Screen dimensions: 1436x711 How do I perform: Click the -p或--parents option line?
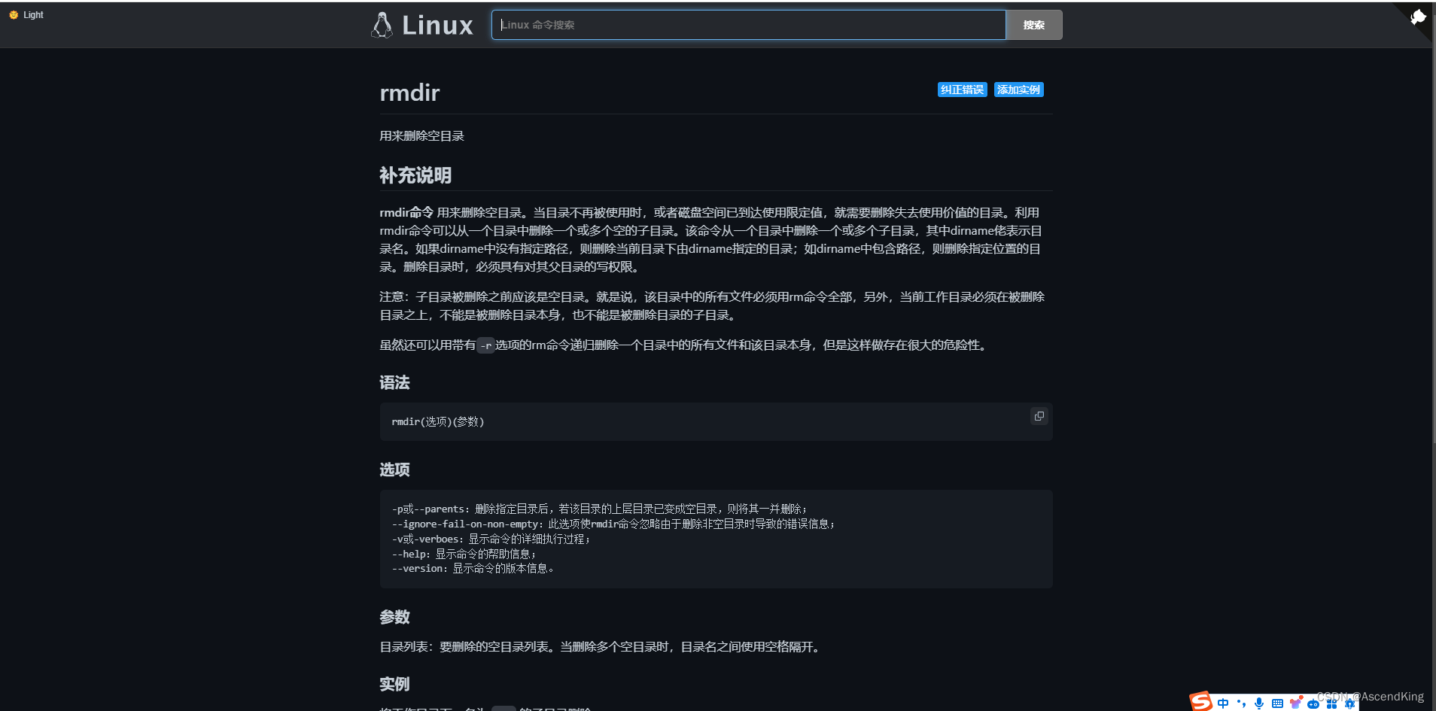pos(599,509)
